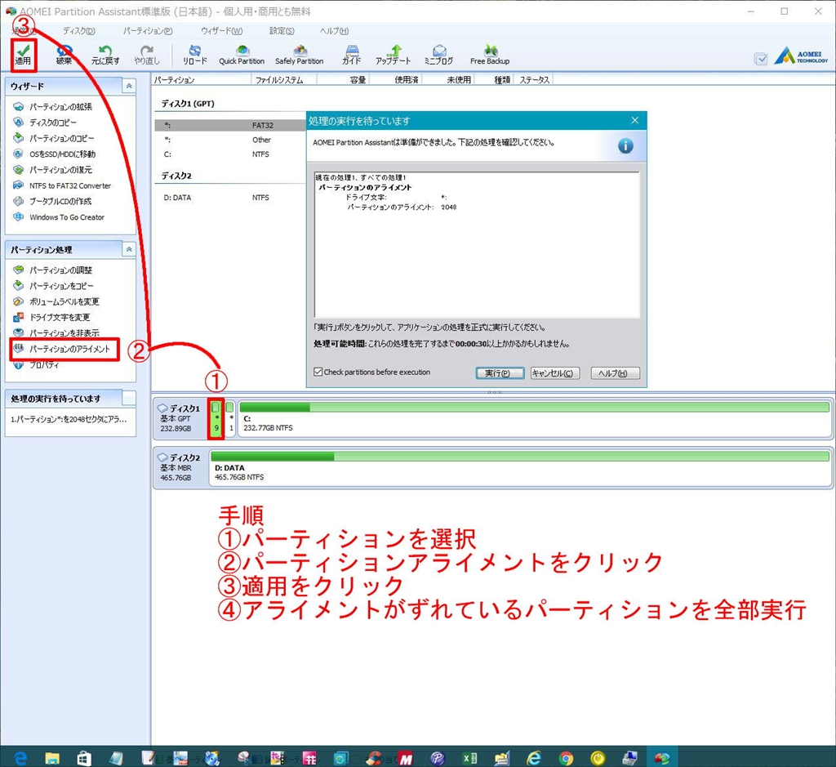Click the ファイルシステム column header
Image resolution: width=836 pixels, height=767 pixels.
pos(283,80)
